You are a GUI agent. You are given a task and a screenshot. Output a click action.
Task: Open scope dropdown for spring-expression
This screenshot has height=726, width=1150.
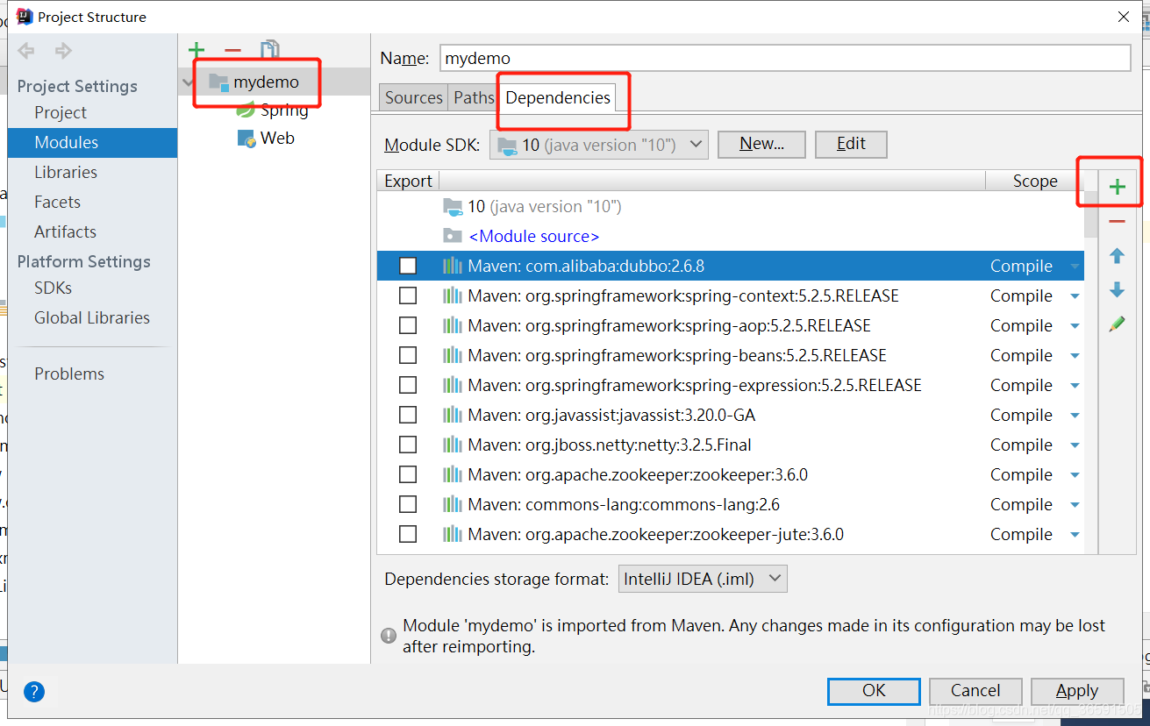(1075, 386)
